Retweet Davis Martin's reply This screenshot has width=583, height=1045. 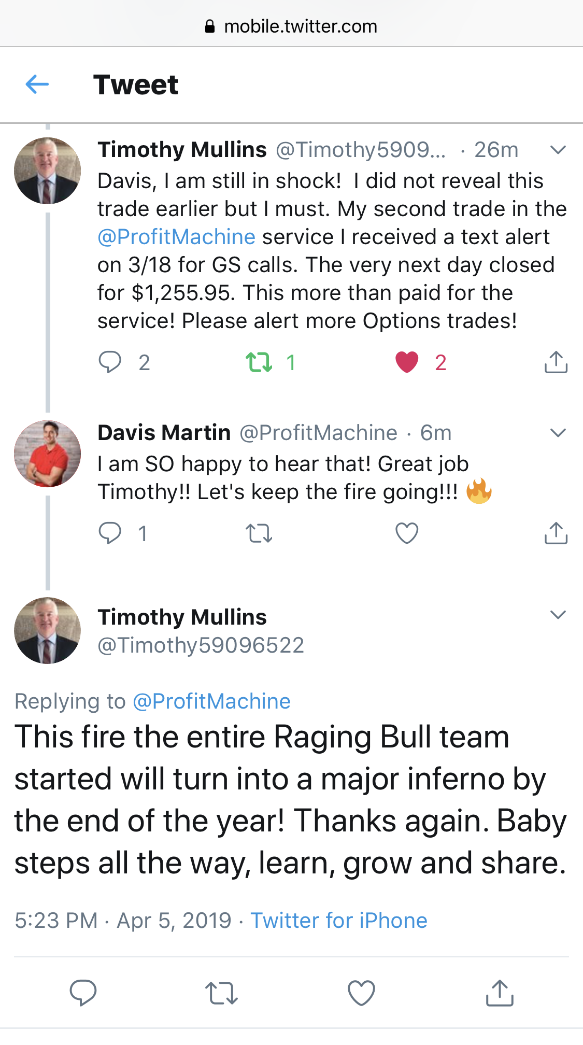[259, 533]
